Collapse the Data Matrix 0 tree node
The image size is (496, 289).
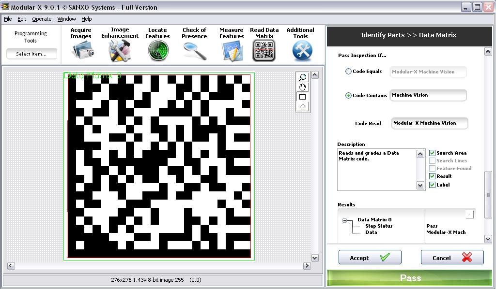[345, 220]
